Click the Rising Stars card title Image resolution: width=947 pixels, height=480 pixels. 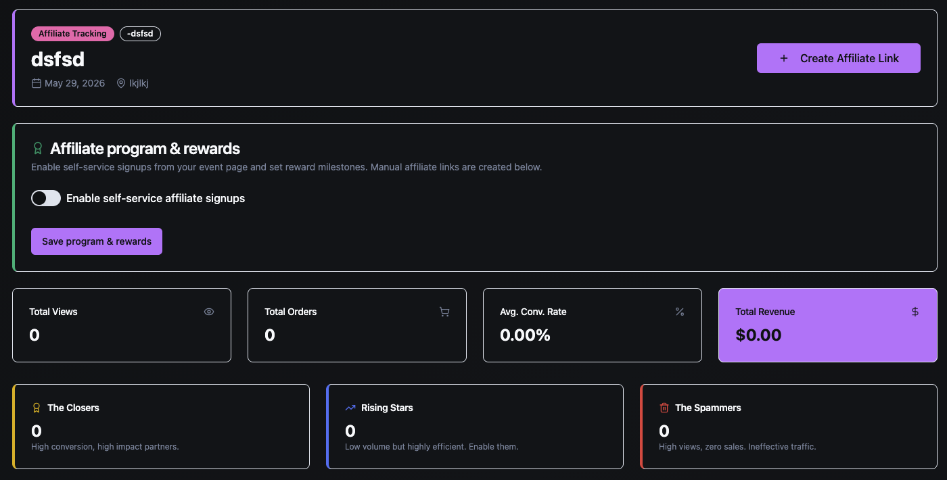387,408
